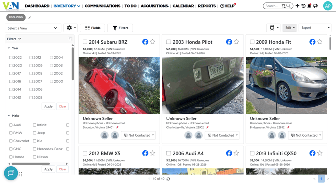Open Facebook listing for 2003 Honda Pilot
The height and width of the screenshot is (184, 336).
229,42
